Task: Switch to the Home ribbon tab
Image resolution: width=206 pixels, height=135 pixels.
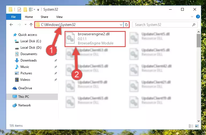Action: 29,17
